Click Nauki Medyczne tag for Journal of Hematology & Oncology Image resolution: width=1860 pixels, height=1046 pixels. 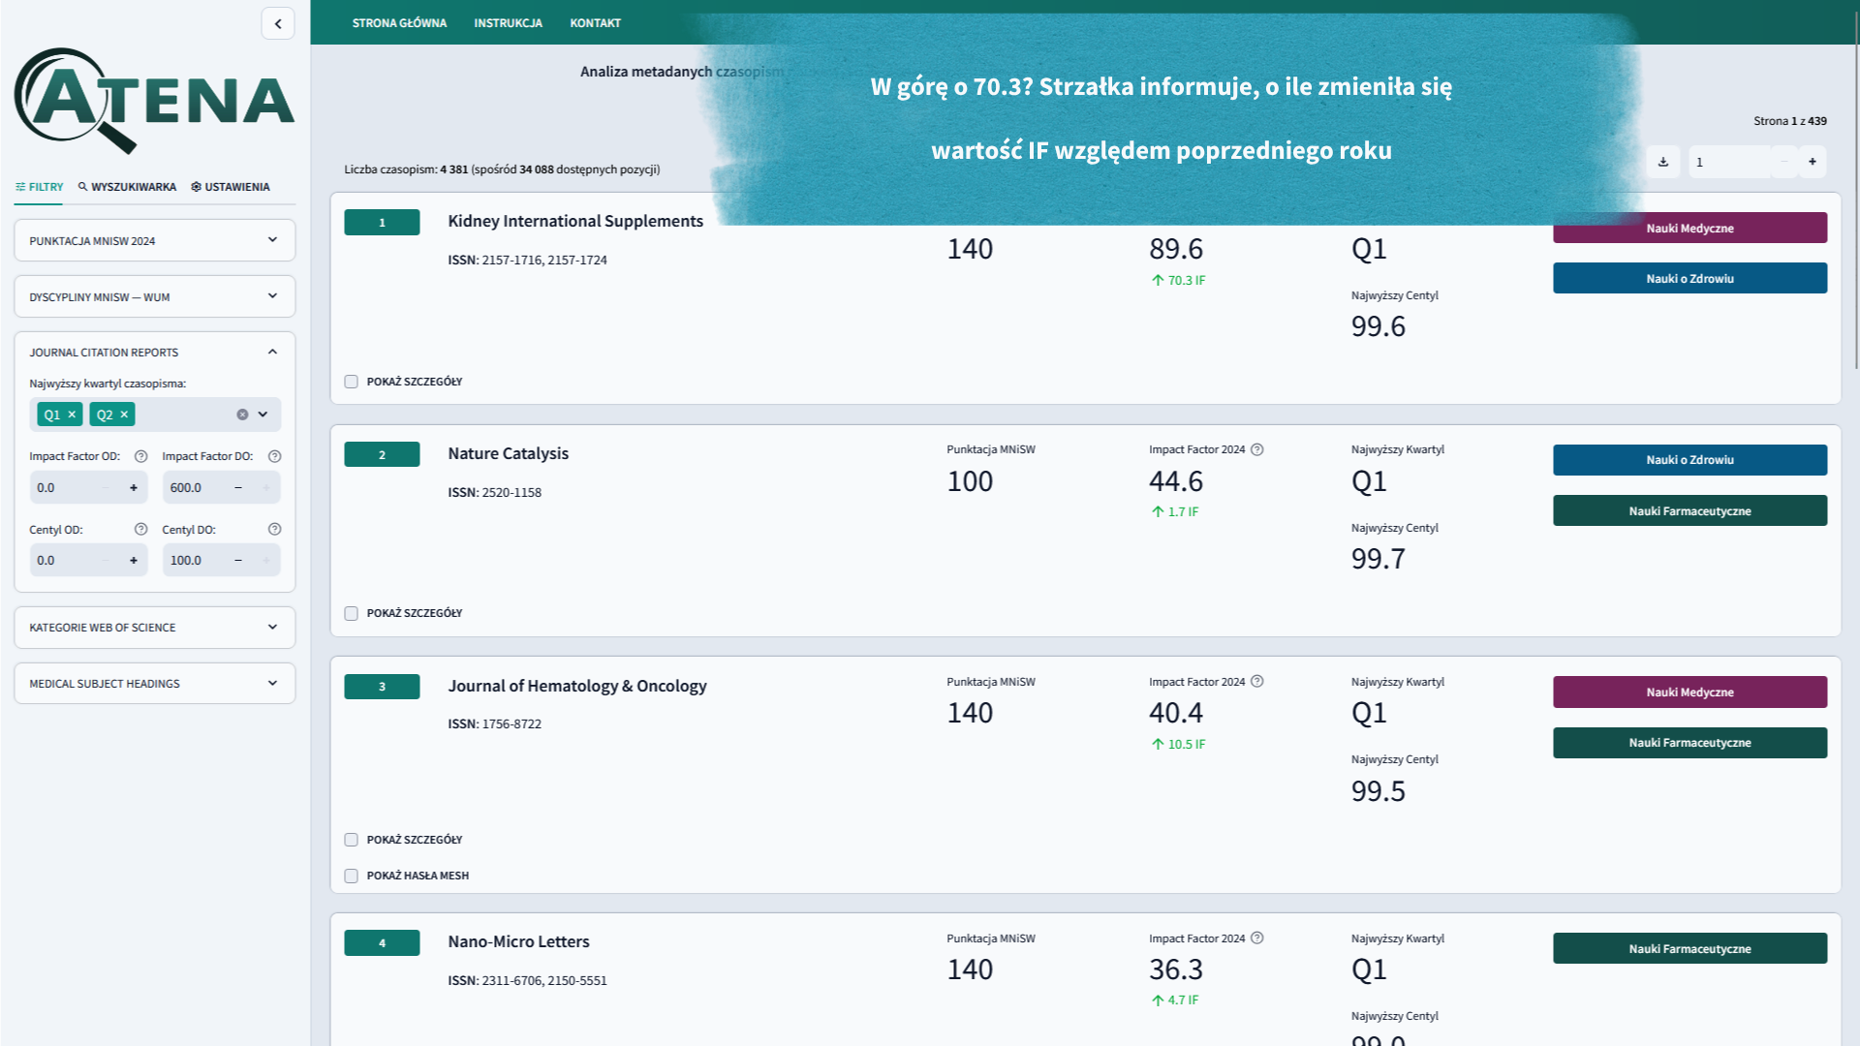pos(1689,692)
